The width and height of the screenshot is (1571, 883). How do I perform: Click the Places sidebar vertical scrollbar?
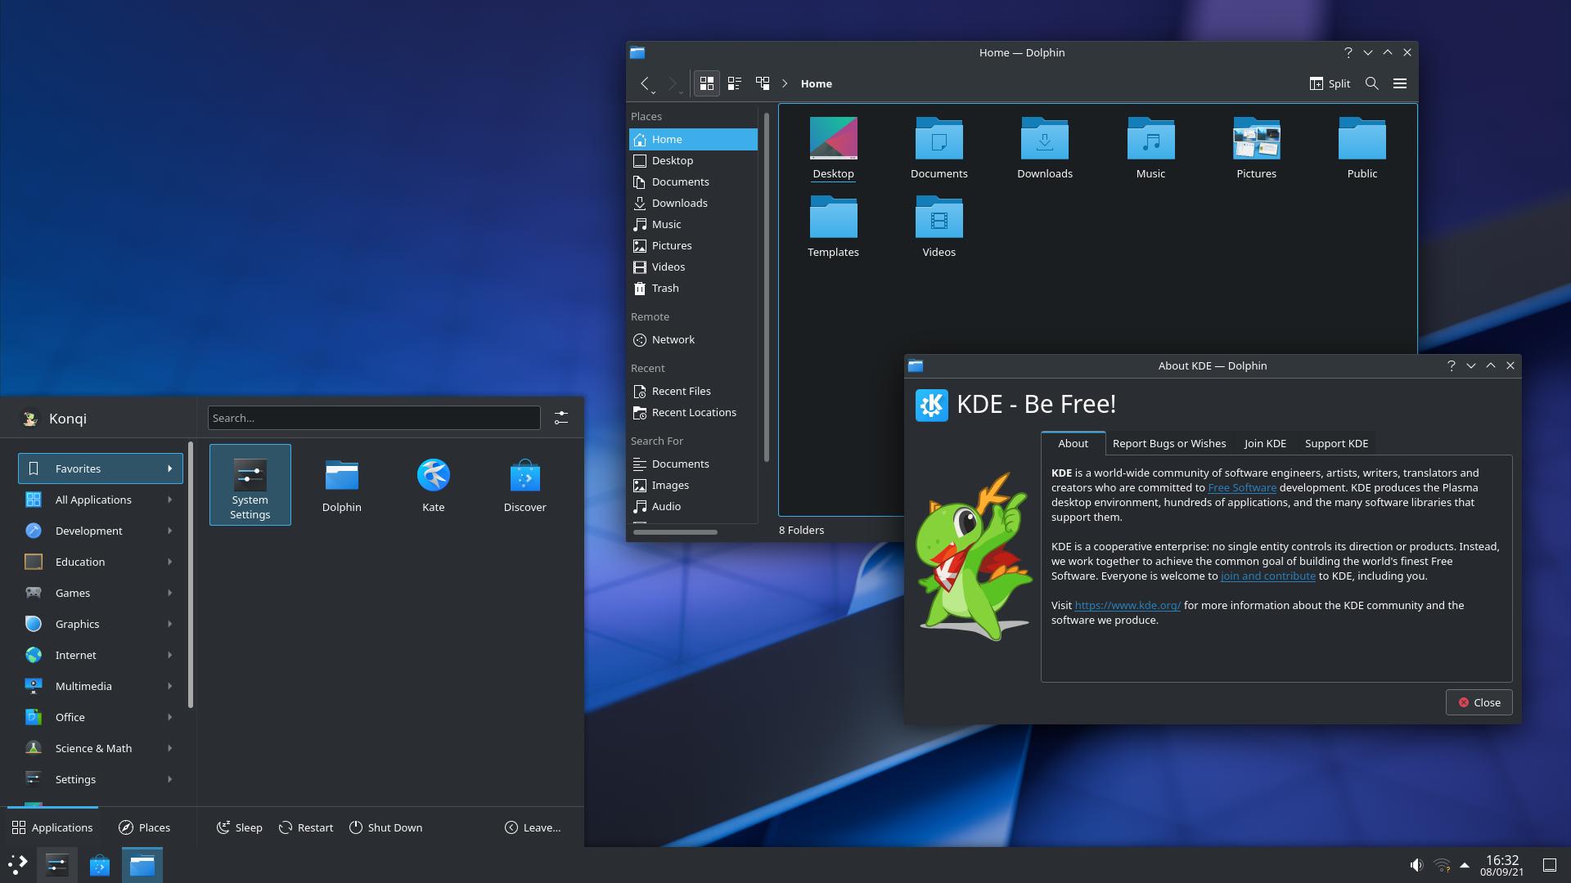click(766, 286)
